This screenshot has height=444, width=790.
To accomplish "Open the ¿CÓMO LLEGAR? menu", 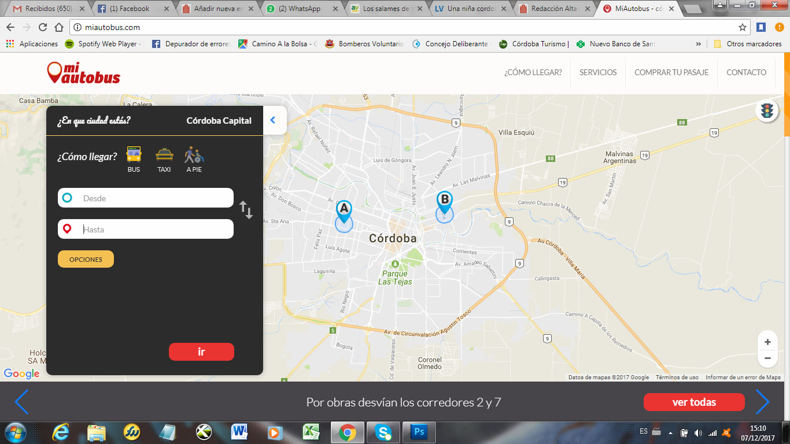I will coord(533,72).
